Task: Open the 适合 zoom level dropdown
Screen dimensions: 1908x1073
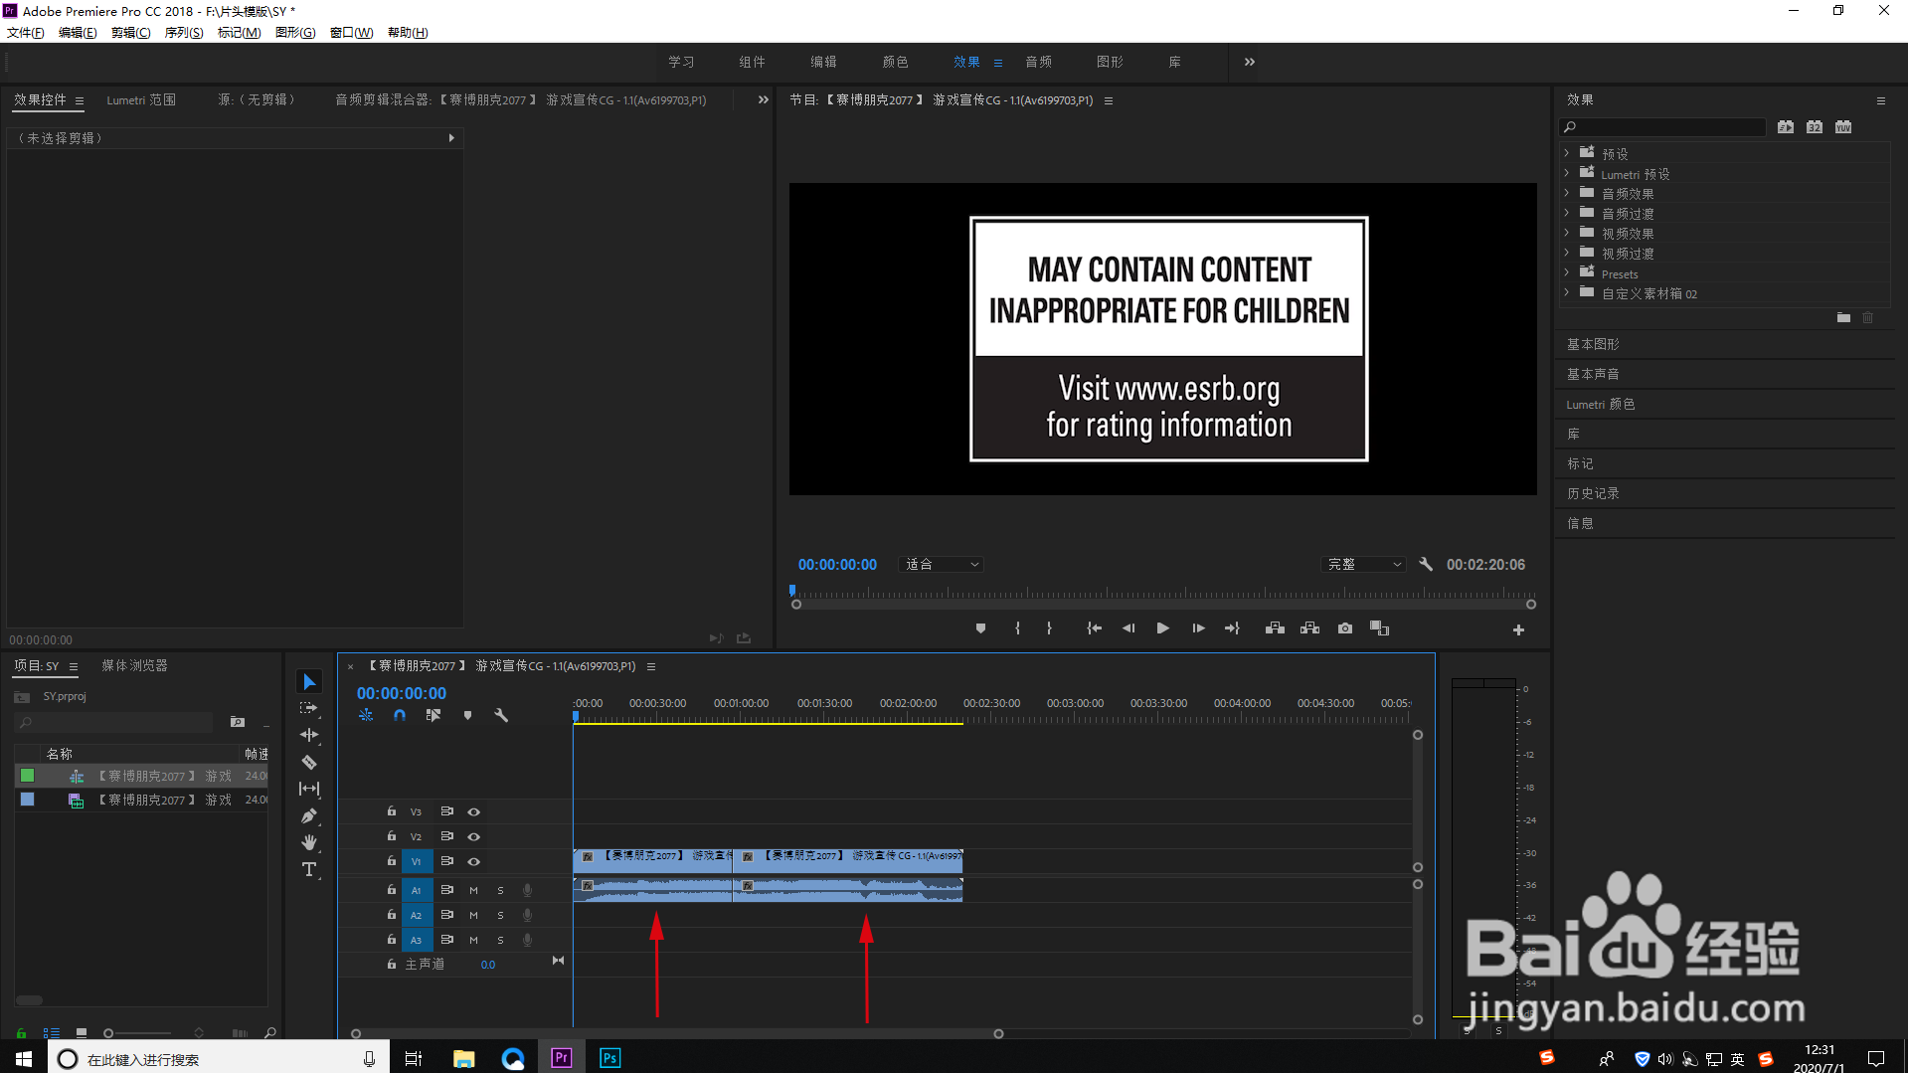Action: pos(941,565)
